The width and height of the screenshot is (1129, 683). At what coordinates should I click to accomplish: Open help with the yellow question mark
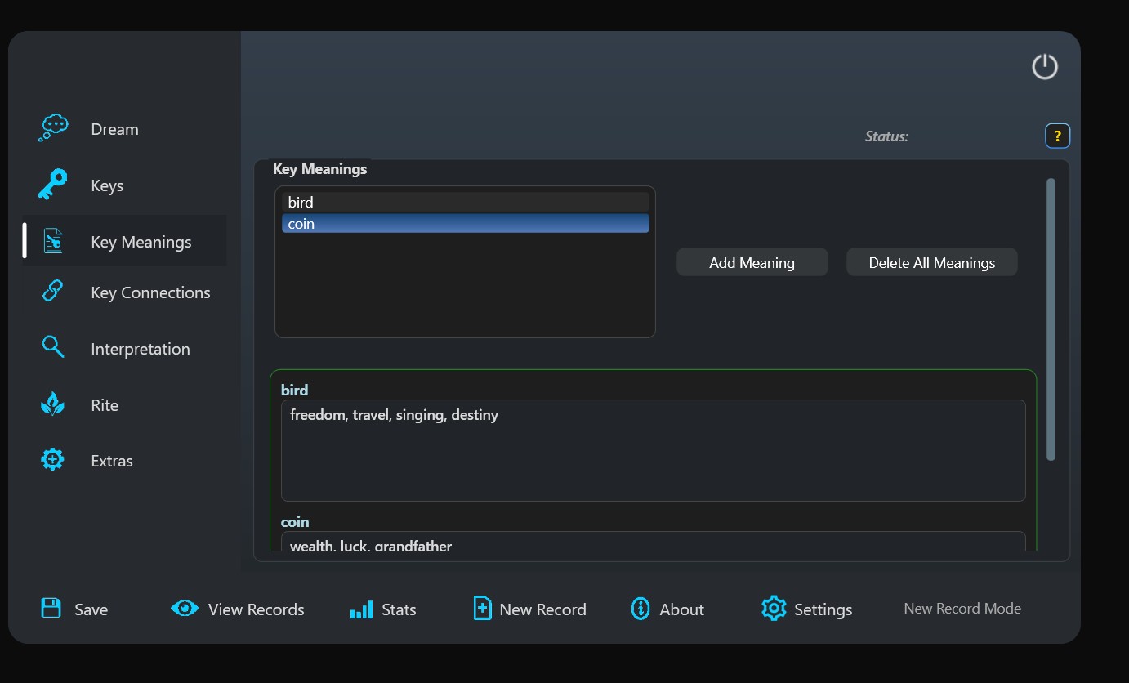click(x=1058, y=136)
